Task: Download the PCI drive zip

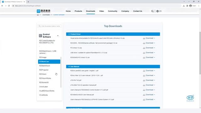Action: [x=149, y=48]
